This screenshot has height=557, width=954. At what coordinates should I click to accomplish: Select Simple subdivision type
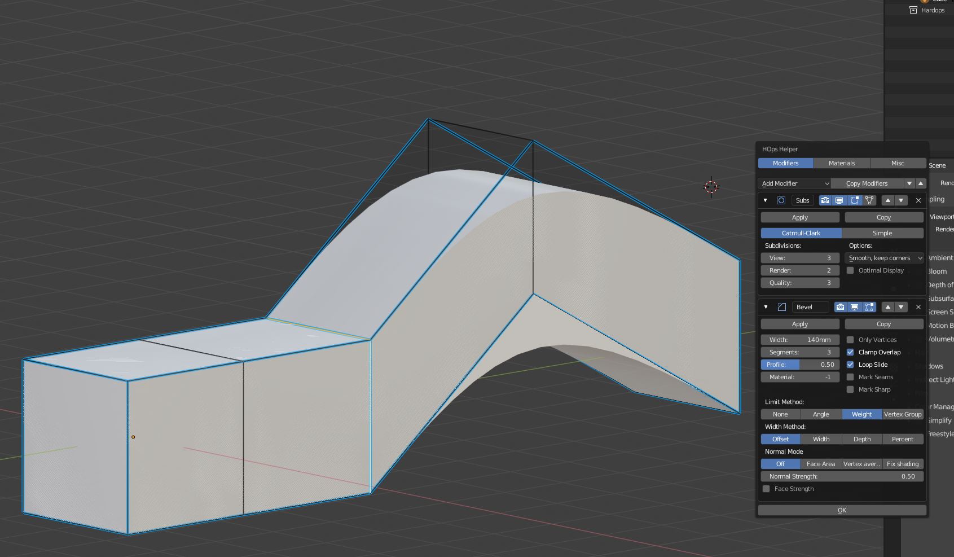pos(882,233)
